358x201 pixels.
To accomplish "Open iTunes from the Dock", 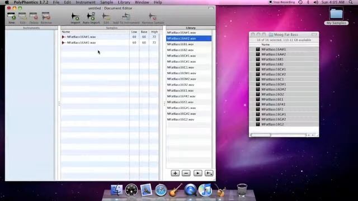I will pos(205,190).
